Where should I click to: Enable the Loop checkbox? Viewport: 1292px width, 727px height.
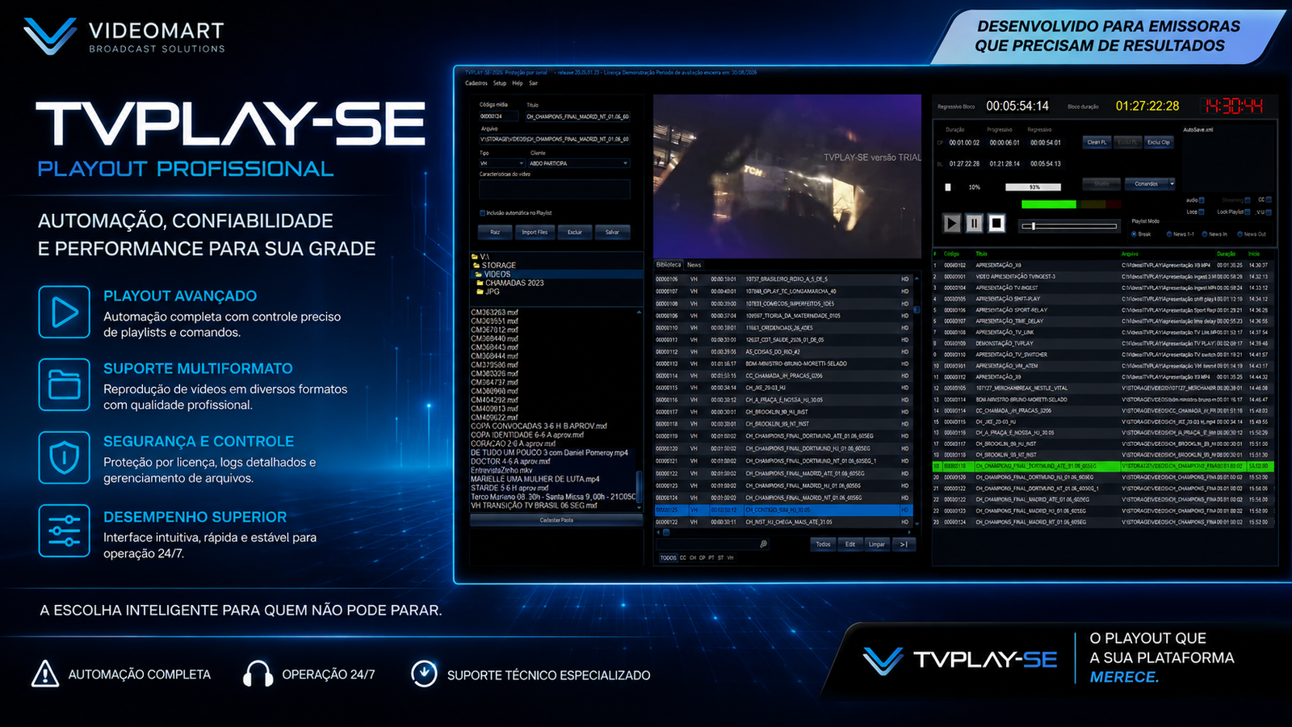pos(1202,212)
